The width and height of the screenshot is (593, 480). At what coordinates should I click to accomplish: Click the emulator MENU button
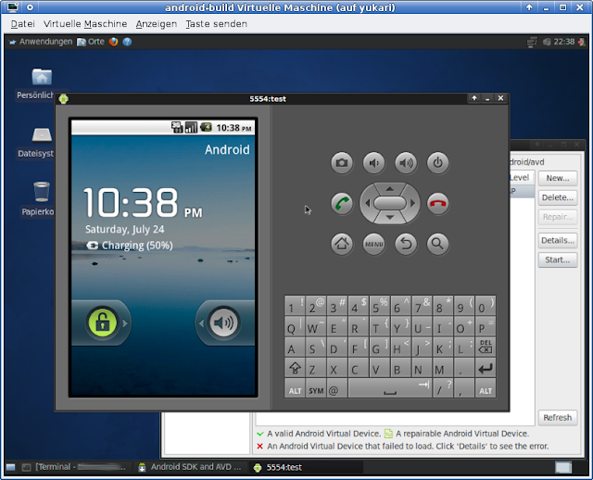pos(373,244)
